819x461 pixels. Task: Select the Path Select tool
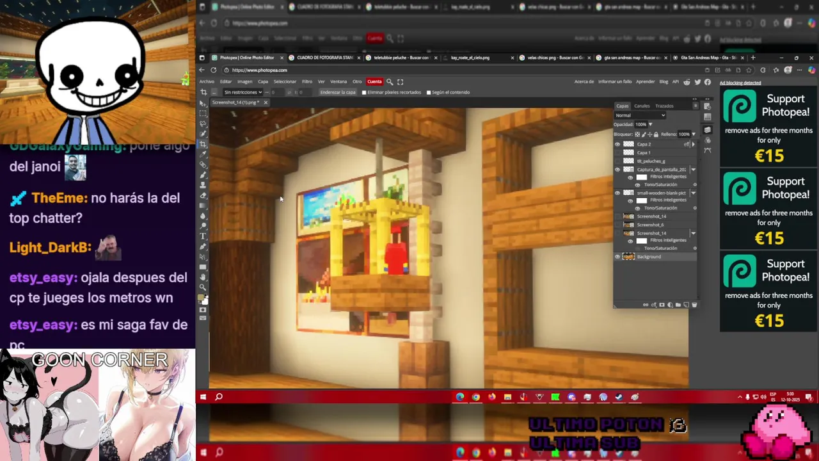203,257
